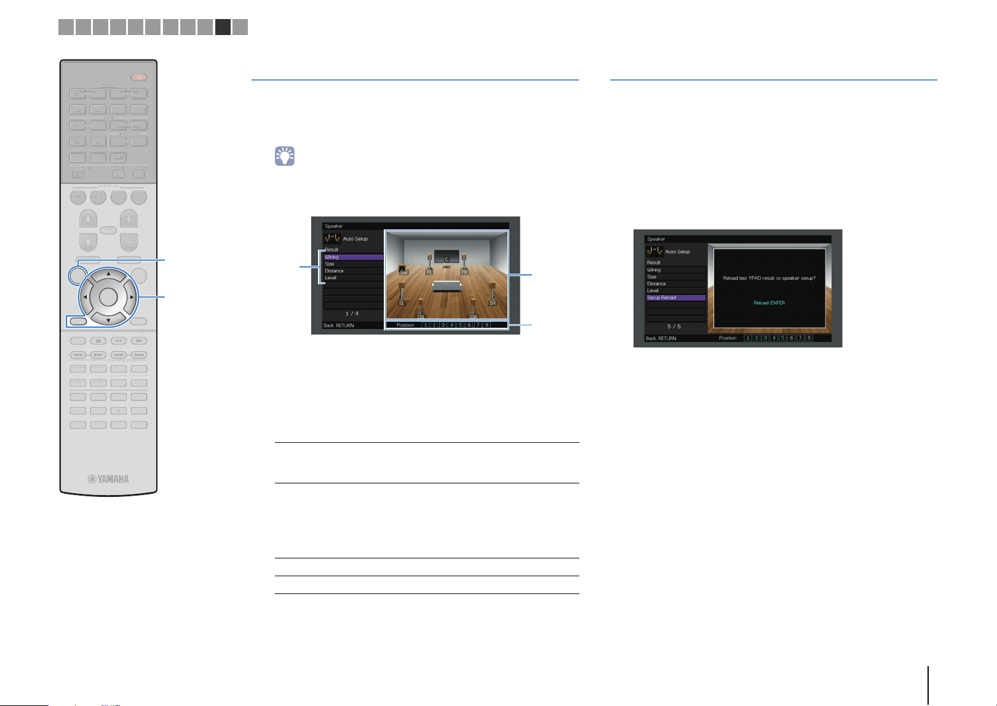Click the volume plus button on the remote
997x706 pixels.
129,219
